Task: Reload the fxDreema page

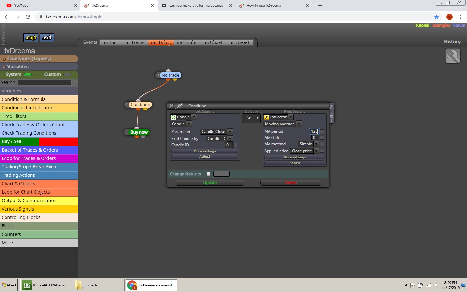Action: [28, 17]
